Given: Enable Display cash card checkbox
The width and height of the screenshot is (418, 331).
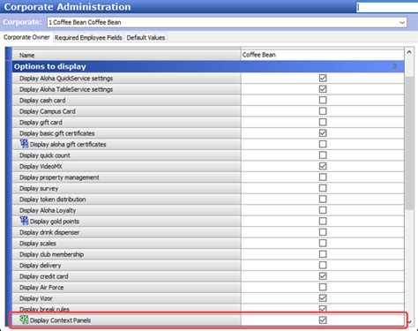Looking at the screenshot, I should click(x=323, y=100).
